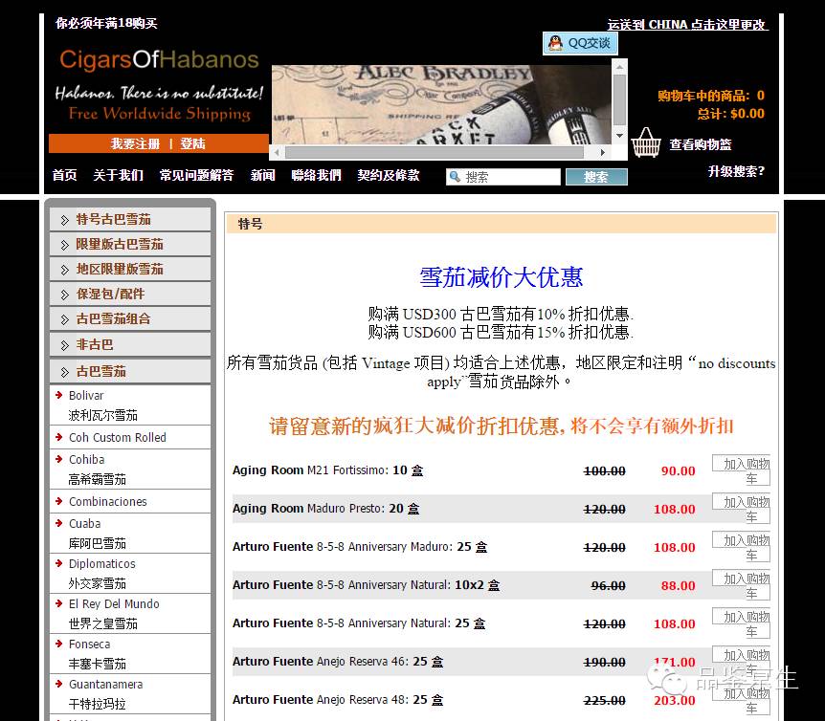Click the CigarsOfHabanos logo
This screenshot has width=825, height=721.
point(159,59)
